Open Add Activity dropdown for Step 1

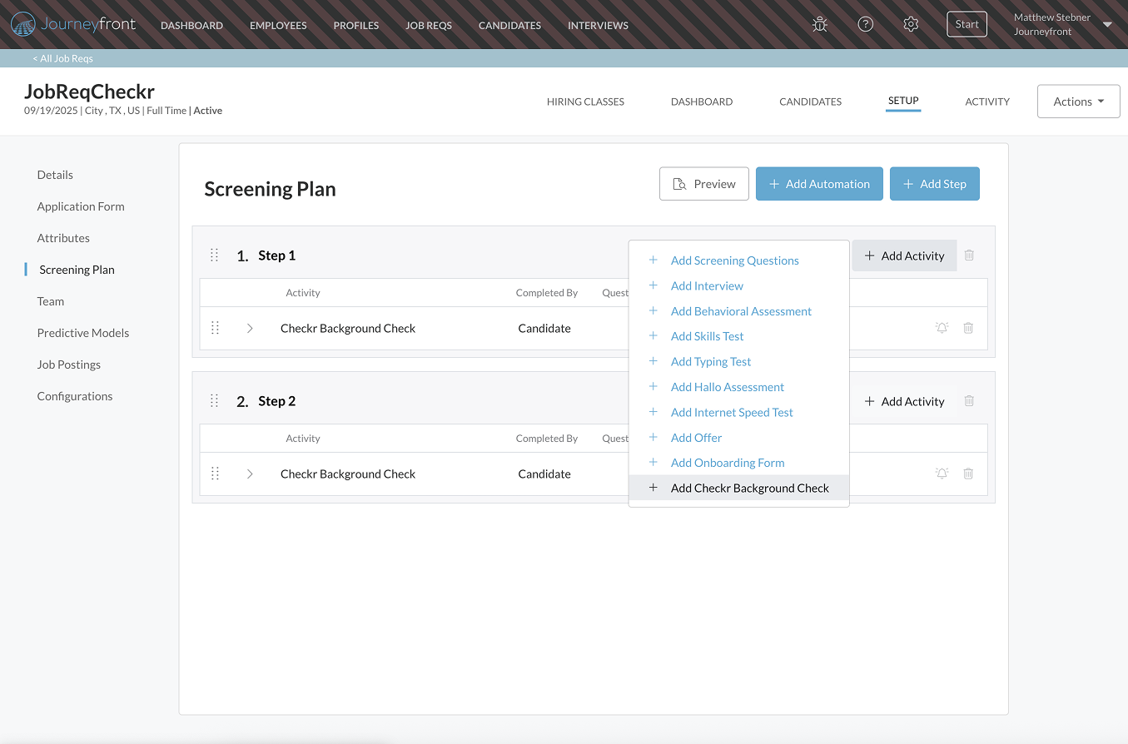904,255
